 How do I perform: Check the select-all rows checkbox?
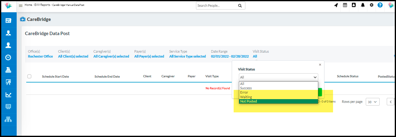[x=29, y=76]
